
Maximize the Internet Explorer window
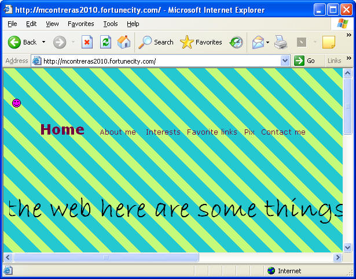(x=333, y=10)
